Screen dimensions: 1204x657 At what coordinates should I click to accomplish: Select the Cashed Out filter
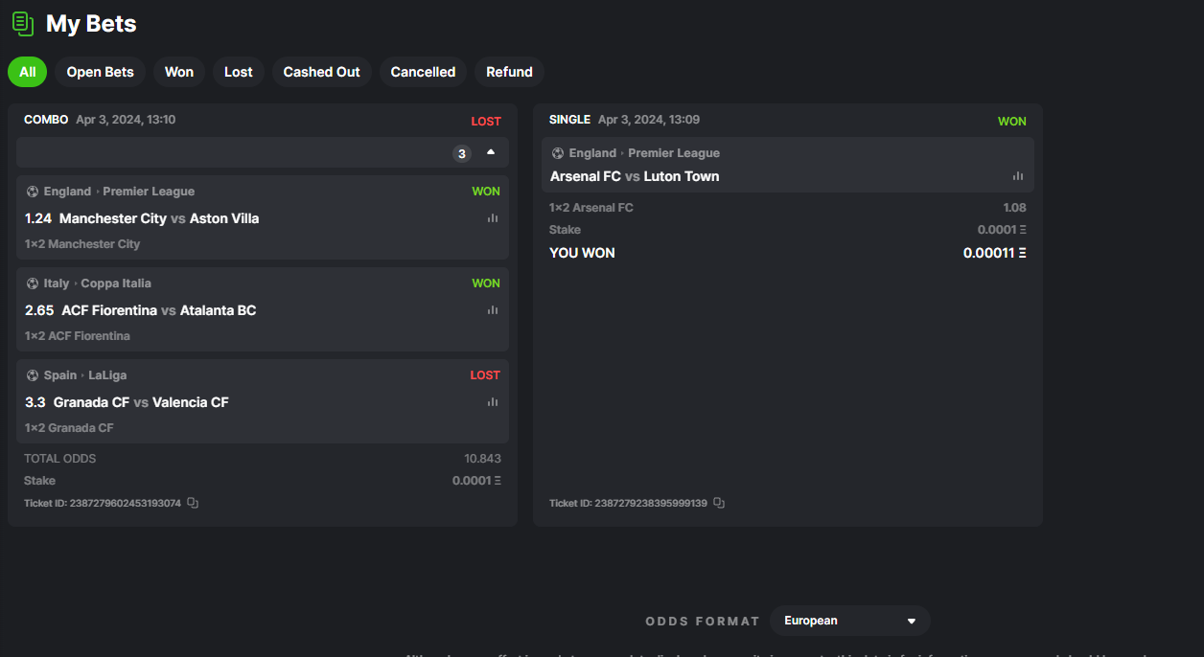click(322, 72)
